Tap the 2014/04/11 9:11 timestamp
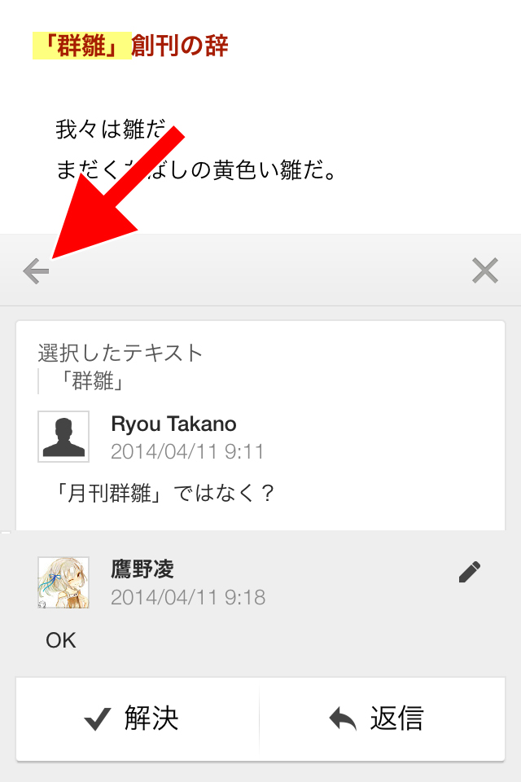This screenshot has height=782, width=521. pos(187,451)
